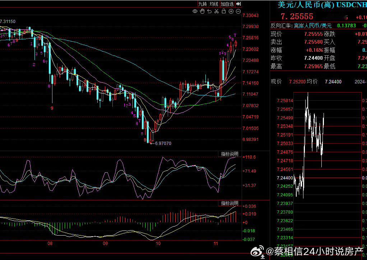Click 加自选 to add to watchlist
Screen dimensions: 367x260
tap(227, 4)
